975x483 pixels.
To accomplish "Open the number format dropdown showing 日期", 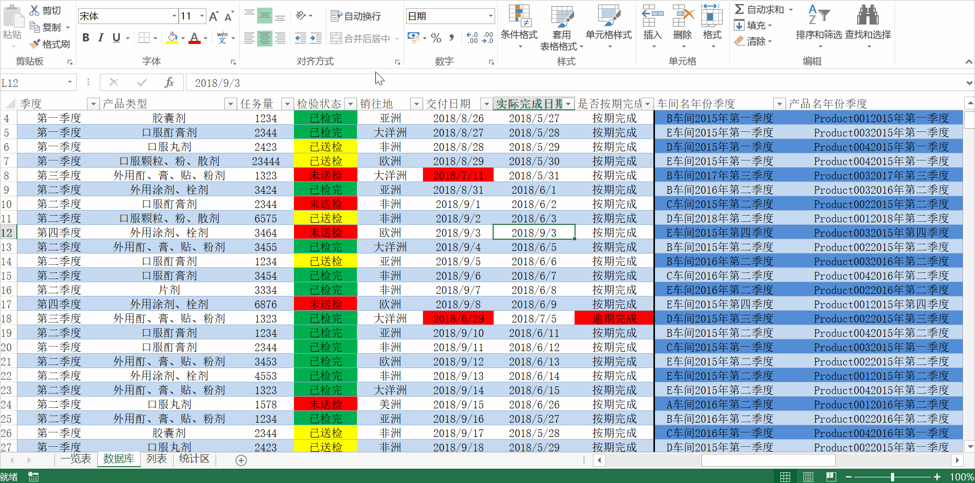I will coord(449,16).
